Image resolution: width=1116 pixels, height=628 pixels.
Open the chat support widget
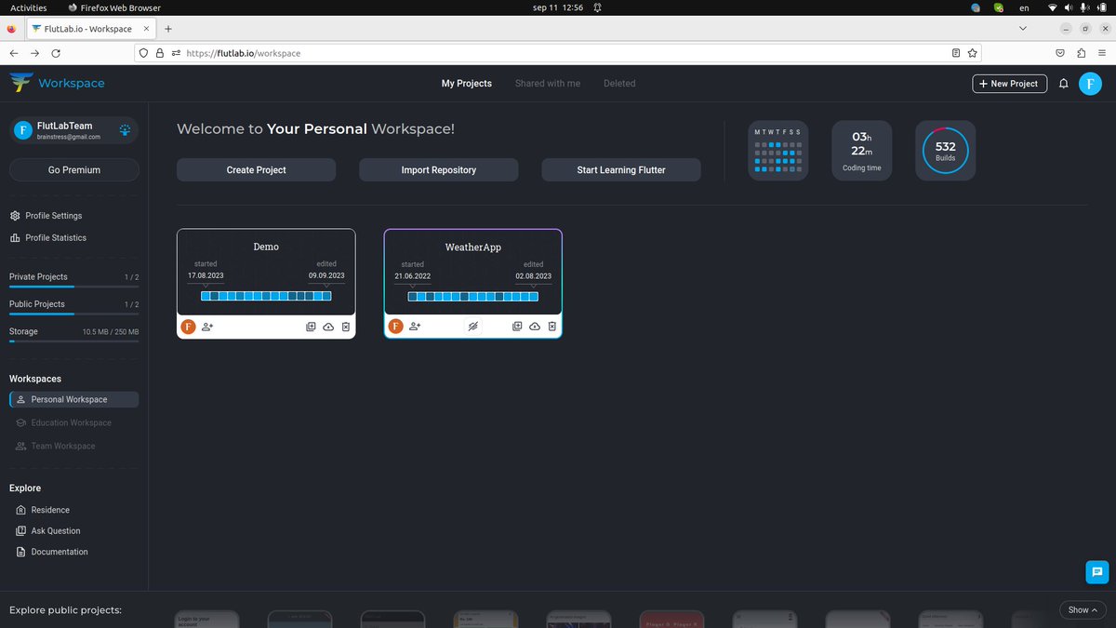[1097, 572]
